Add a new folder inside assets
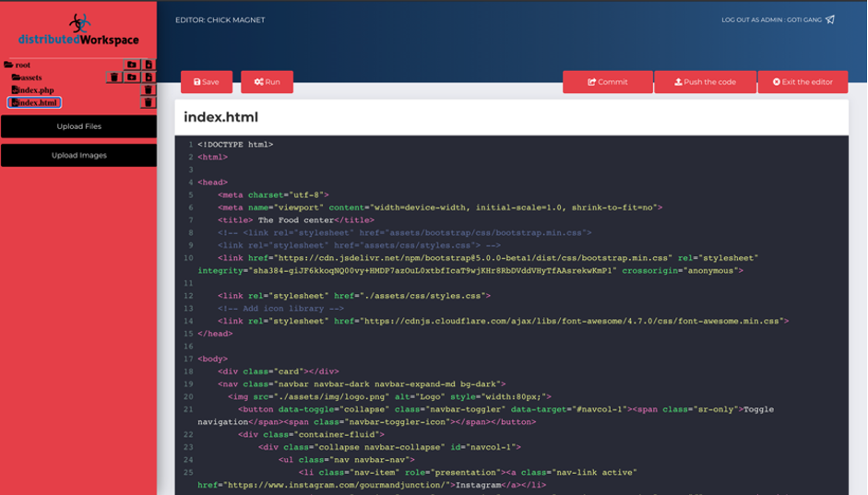Image resolution: width=868 pixels, height=495 pixels. (x=132, y=77)
